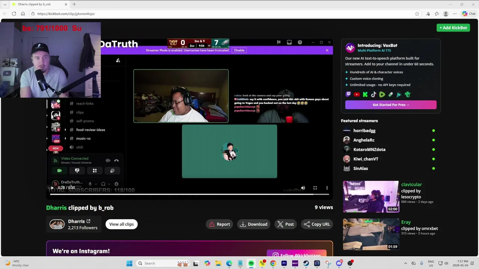Open the Eray clip thumbnail

(x=371, y=234)
